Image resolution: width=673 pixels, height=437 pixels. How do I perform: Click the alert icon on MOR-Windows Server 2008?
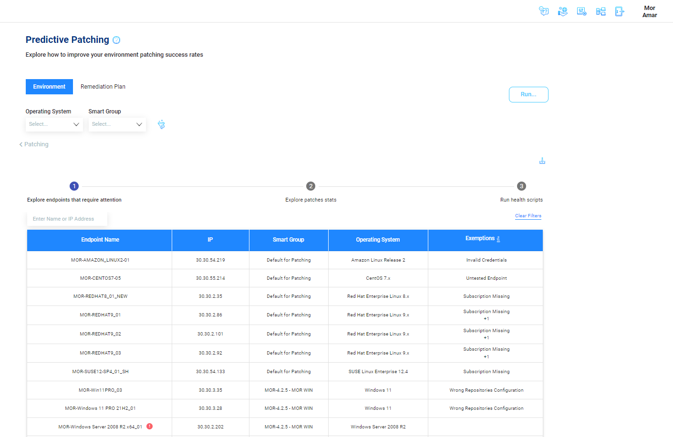[149, 427]
